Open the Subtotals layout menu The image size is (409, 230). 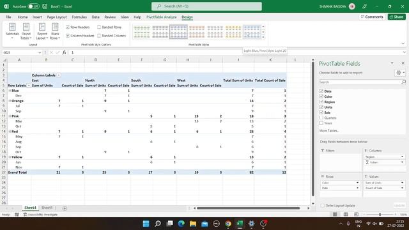12,31
